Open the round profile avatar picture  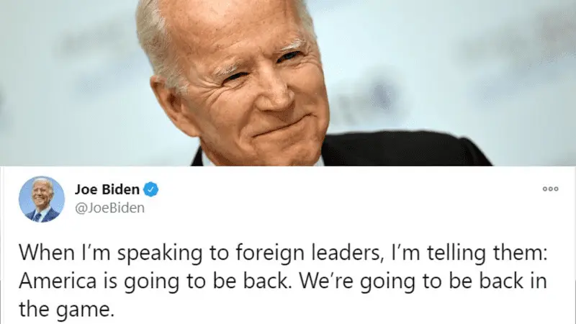click(x=42, y=199)
